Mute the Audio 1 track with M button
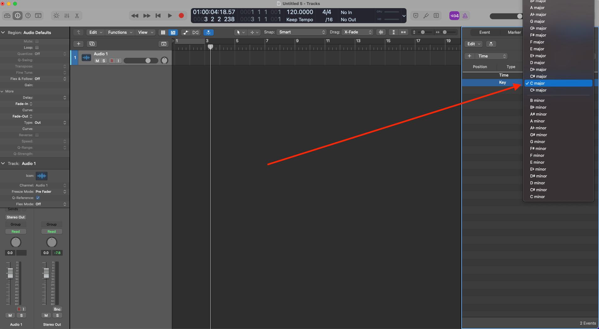 point(97,61)
